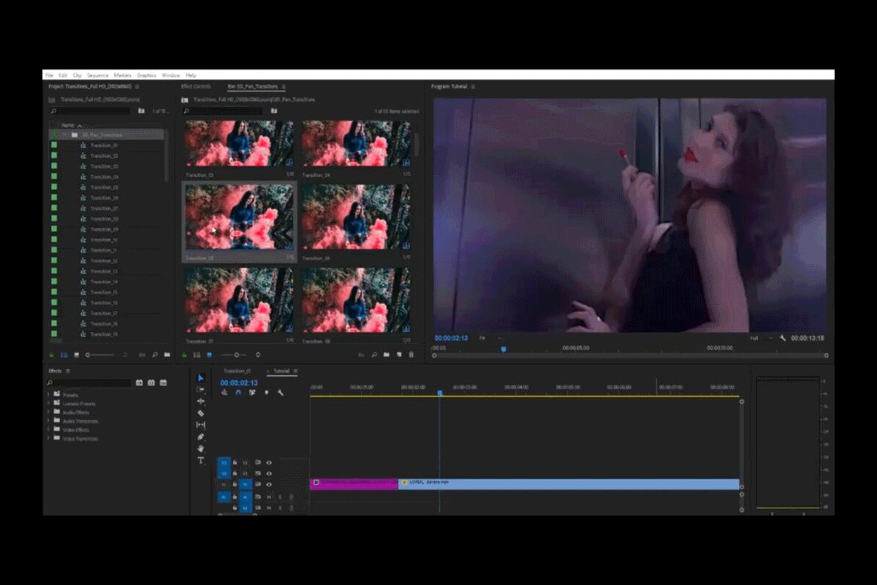Filter Effects by accelerated effects icon
Screen dimensions: 877x585
coord(139,382)
